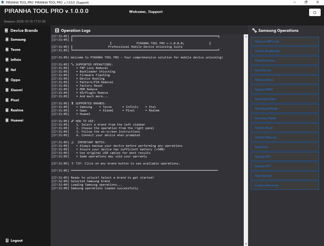This screenshot has width=324, height=246.
Task: Run Remove FRP Lock operation
Action: pyautogui.click(x=285, y=41)
